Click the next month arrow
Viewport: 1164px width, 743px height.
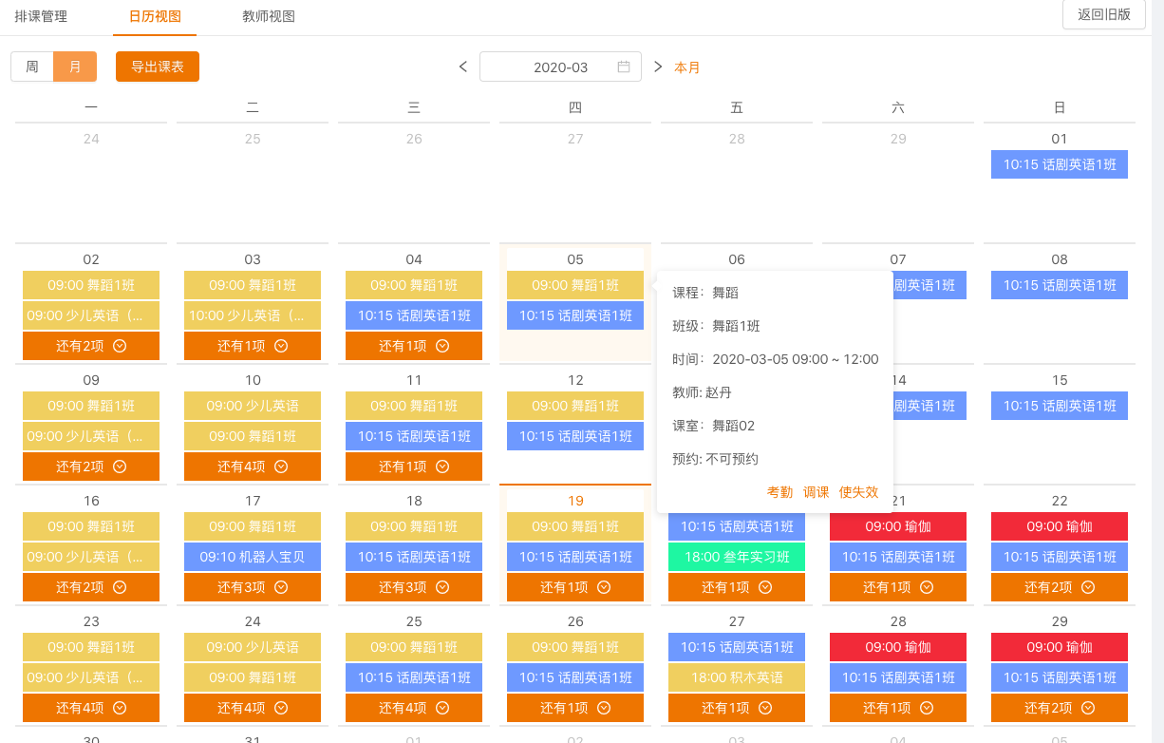click(658, 67)
